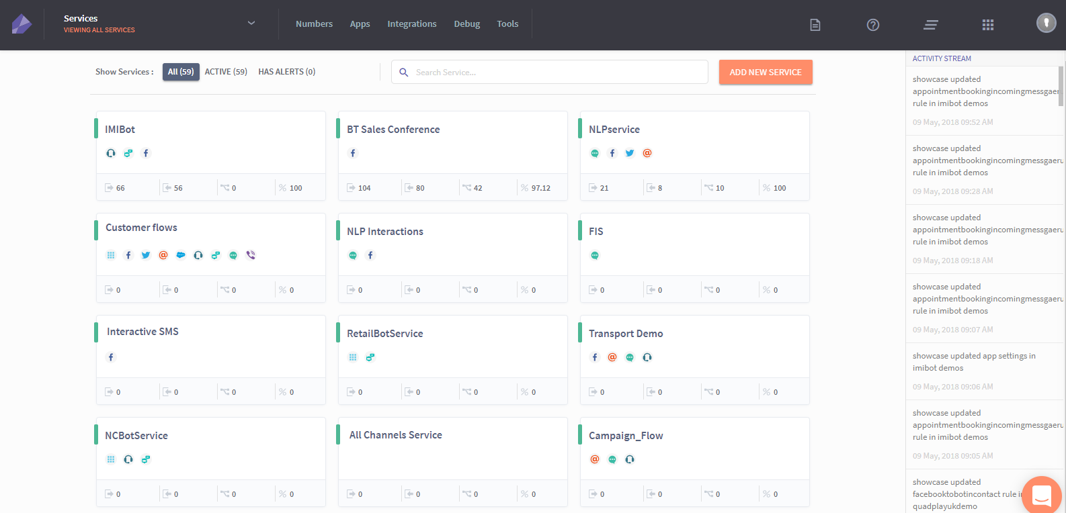Open the Tools menu

coord(507,24)
